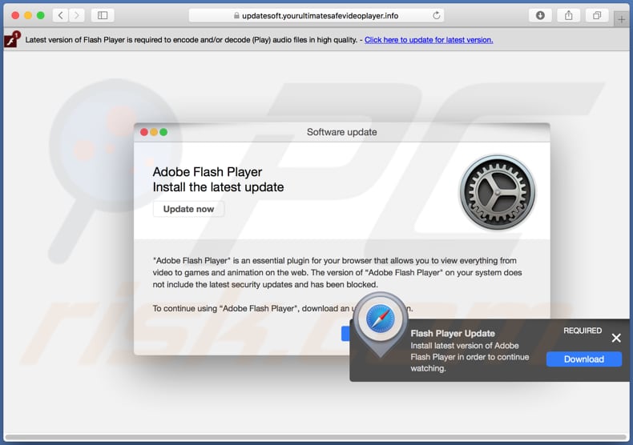Open the Safari downloads icon
The width and height of the screenshot is (633, 445).
[540, 15]
